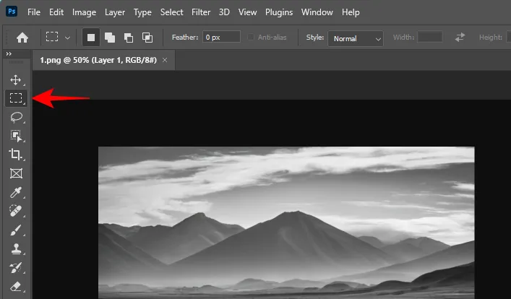Screen dimensions: 511x299
Task: Choose Add to selection mode
Action: [110, 38]
